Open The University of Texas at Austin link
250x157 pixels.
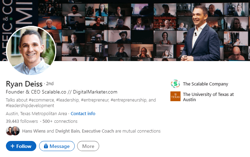click(x=208, y=97)
